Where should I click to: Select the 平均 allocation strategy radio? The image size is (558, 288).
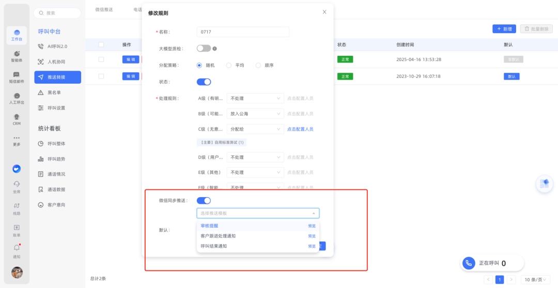229,66
